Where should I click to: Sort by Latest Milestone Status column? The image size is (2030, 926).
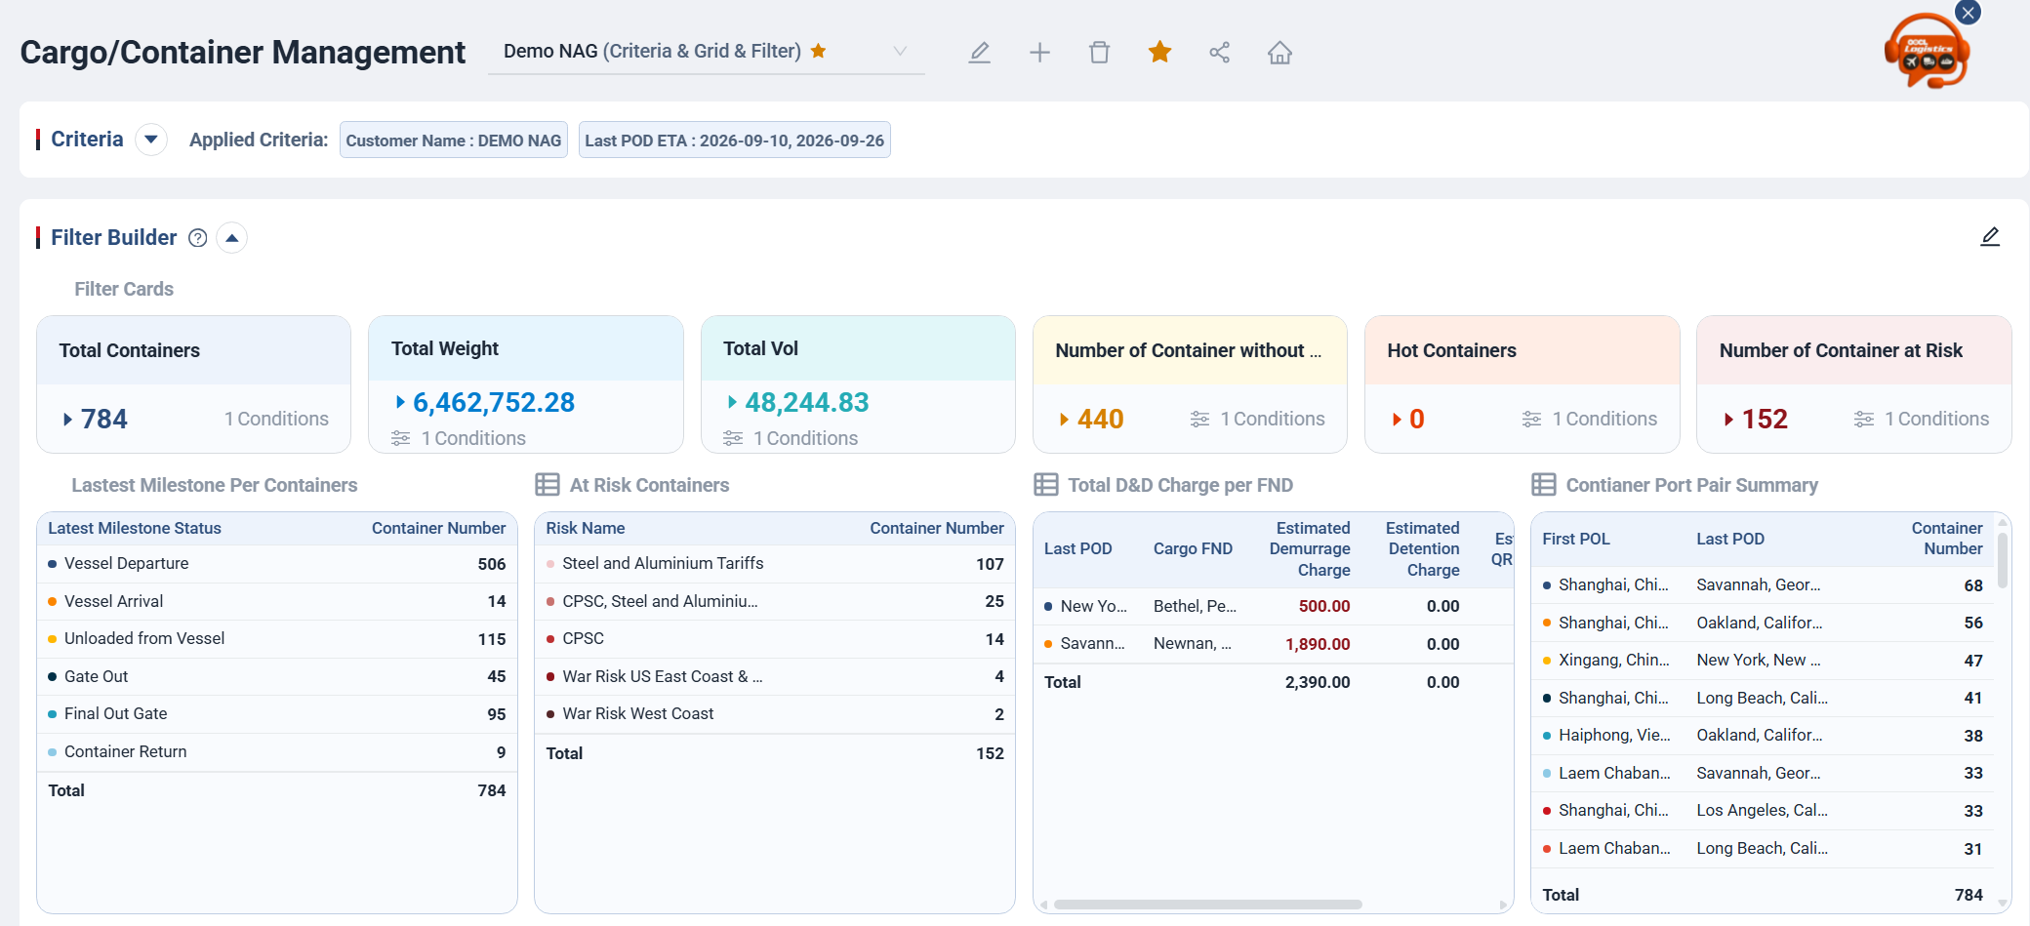pos(135,528)
